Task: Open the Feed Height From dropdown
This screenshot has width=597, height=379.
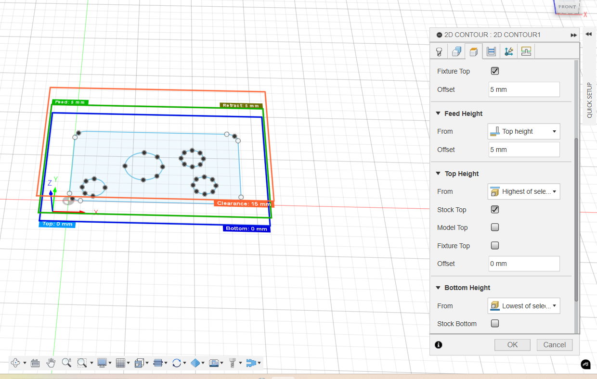Action: click(524, 131)
